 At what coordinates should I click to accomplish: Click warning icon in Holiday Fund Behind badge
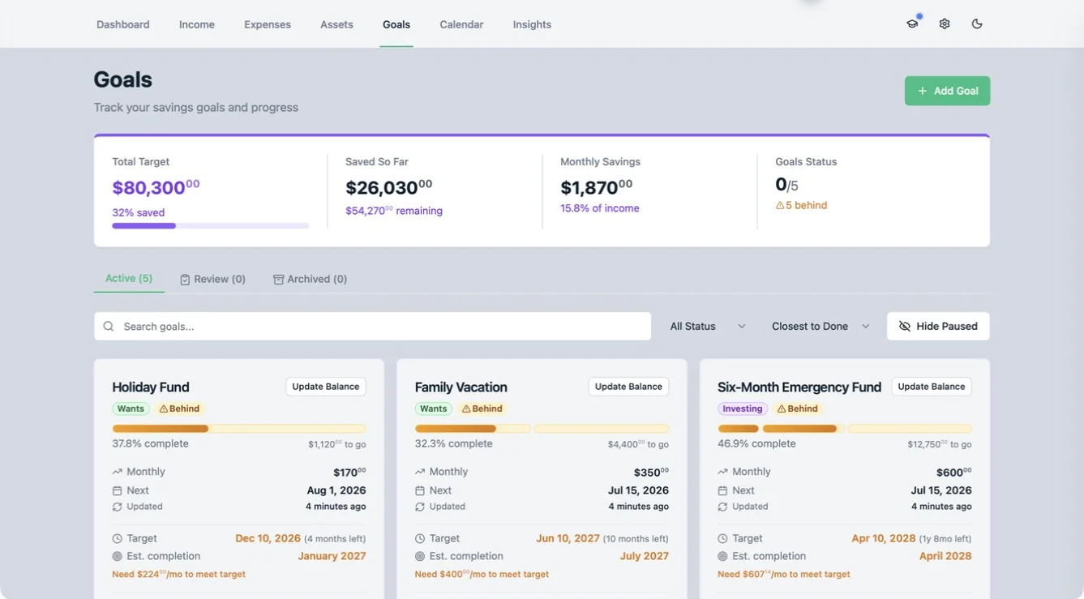[x=164, y=409]
